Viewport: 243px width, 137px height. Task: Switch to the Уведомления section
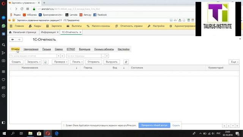pos(31,49)
